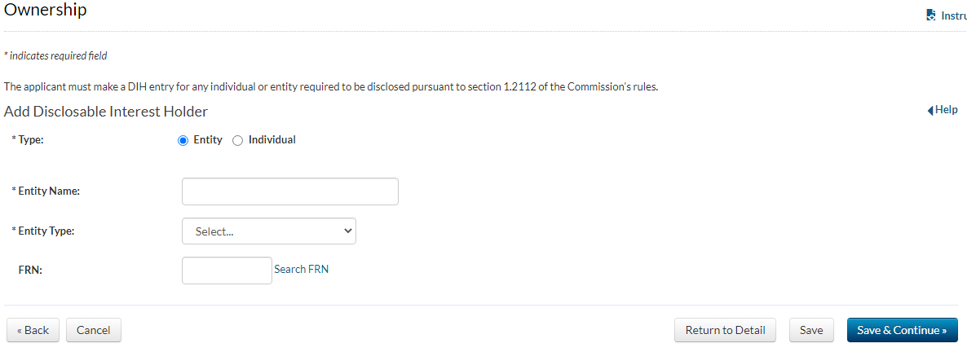This screenshot has height=352, width=967.
Task: Click the "Entity Type" field label
Action: (46, 231)
